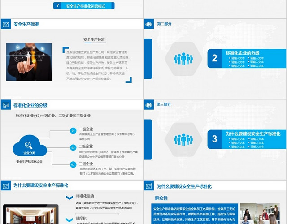Screen dimensions: 287x224
Task: Click the 标准化企业的分级 slide header title
Action: [30, 105]
